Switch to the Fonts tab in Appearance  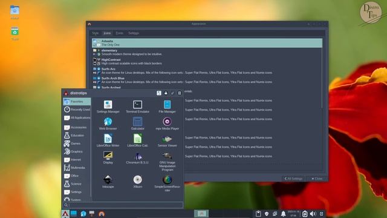pyautogui.click(x=120, y=33)
